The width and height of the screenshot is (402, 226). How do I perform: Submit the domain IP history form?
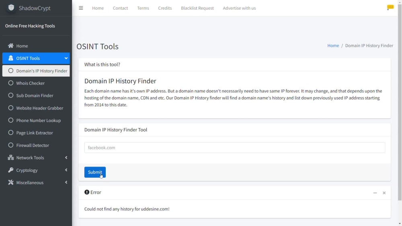coord(95,172)
